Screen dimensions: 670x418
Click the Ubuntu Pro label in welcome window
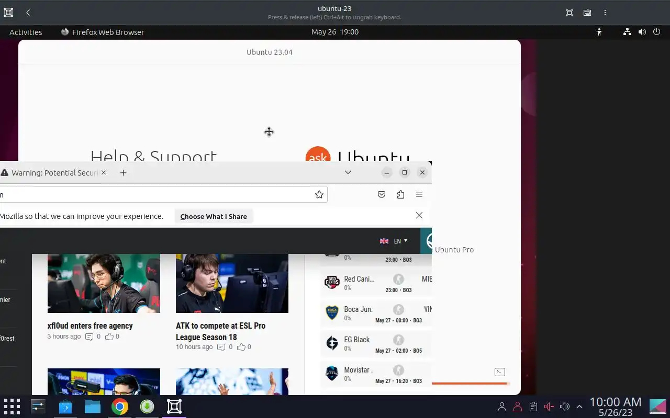(x=454, y=250)
